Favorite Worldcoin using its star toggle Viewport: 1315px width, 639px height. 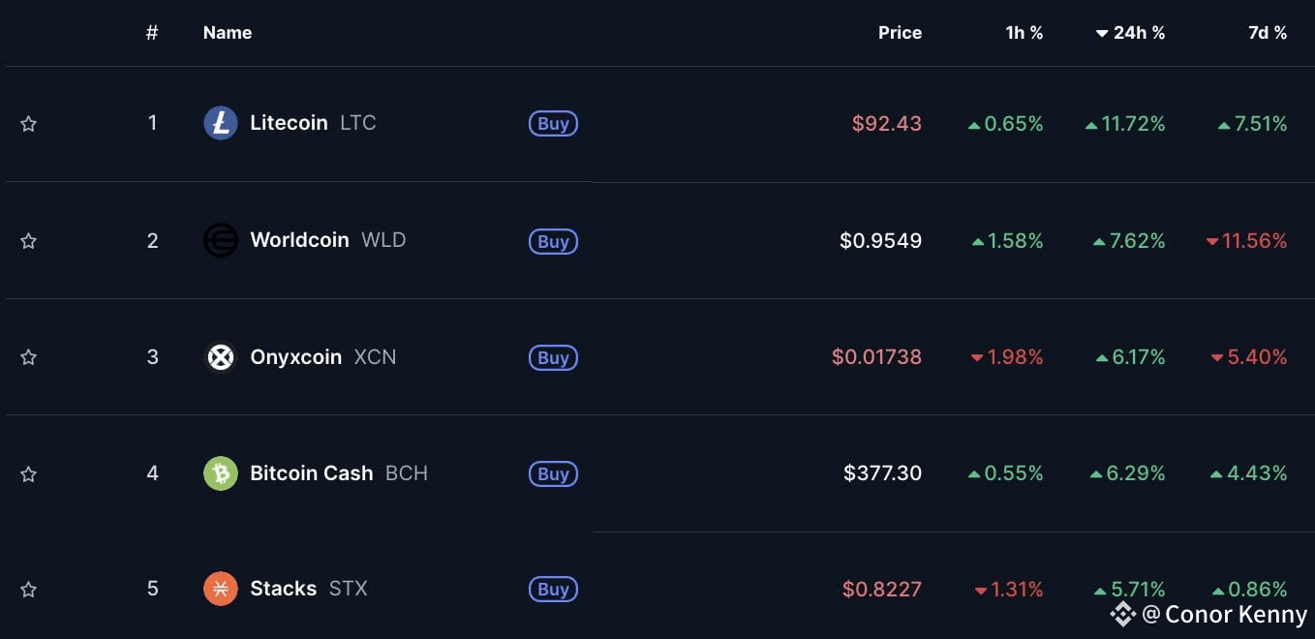(x=28, y=240)
